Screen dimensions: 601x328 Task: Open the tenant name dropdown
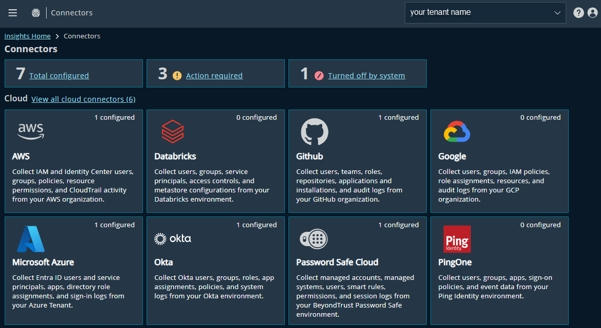pos(485,13)
